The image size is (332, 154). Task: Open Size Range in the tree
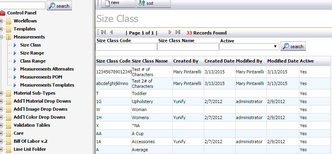point(32,53)
